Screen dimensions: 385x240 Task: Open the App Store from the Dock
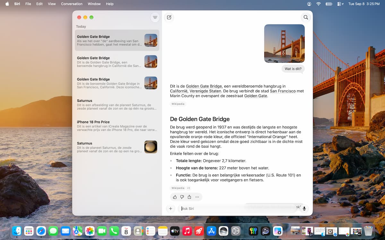(x=211, y=231)
